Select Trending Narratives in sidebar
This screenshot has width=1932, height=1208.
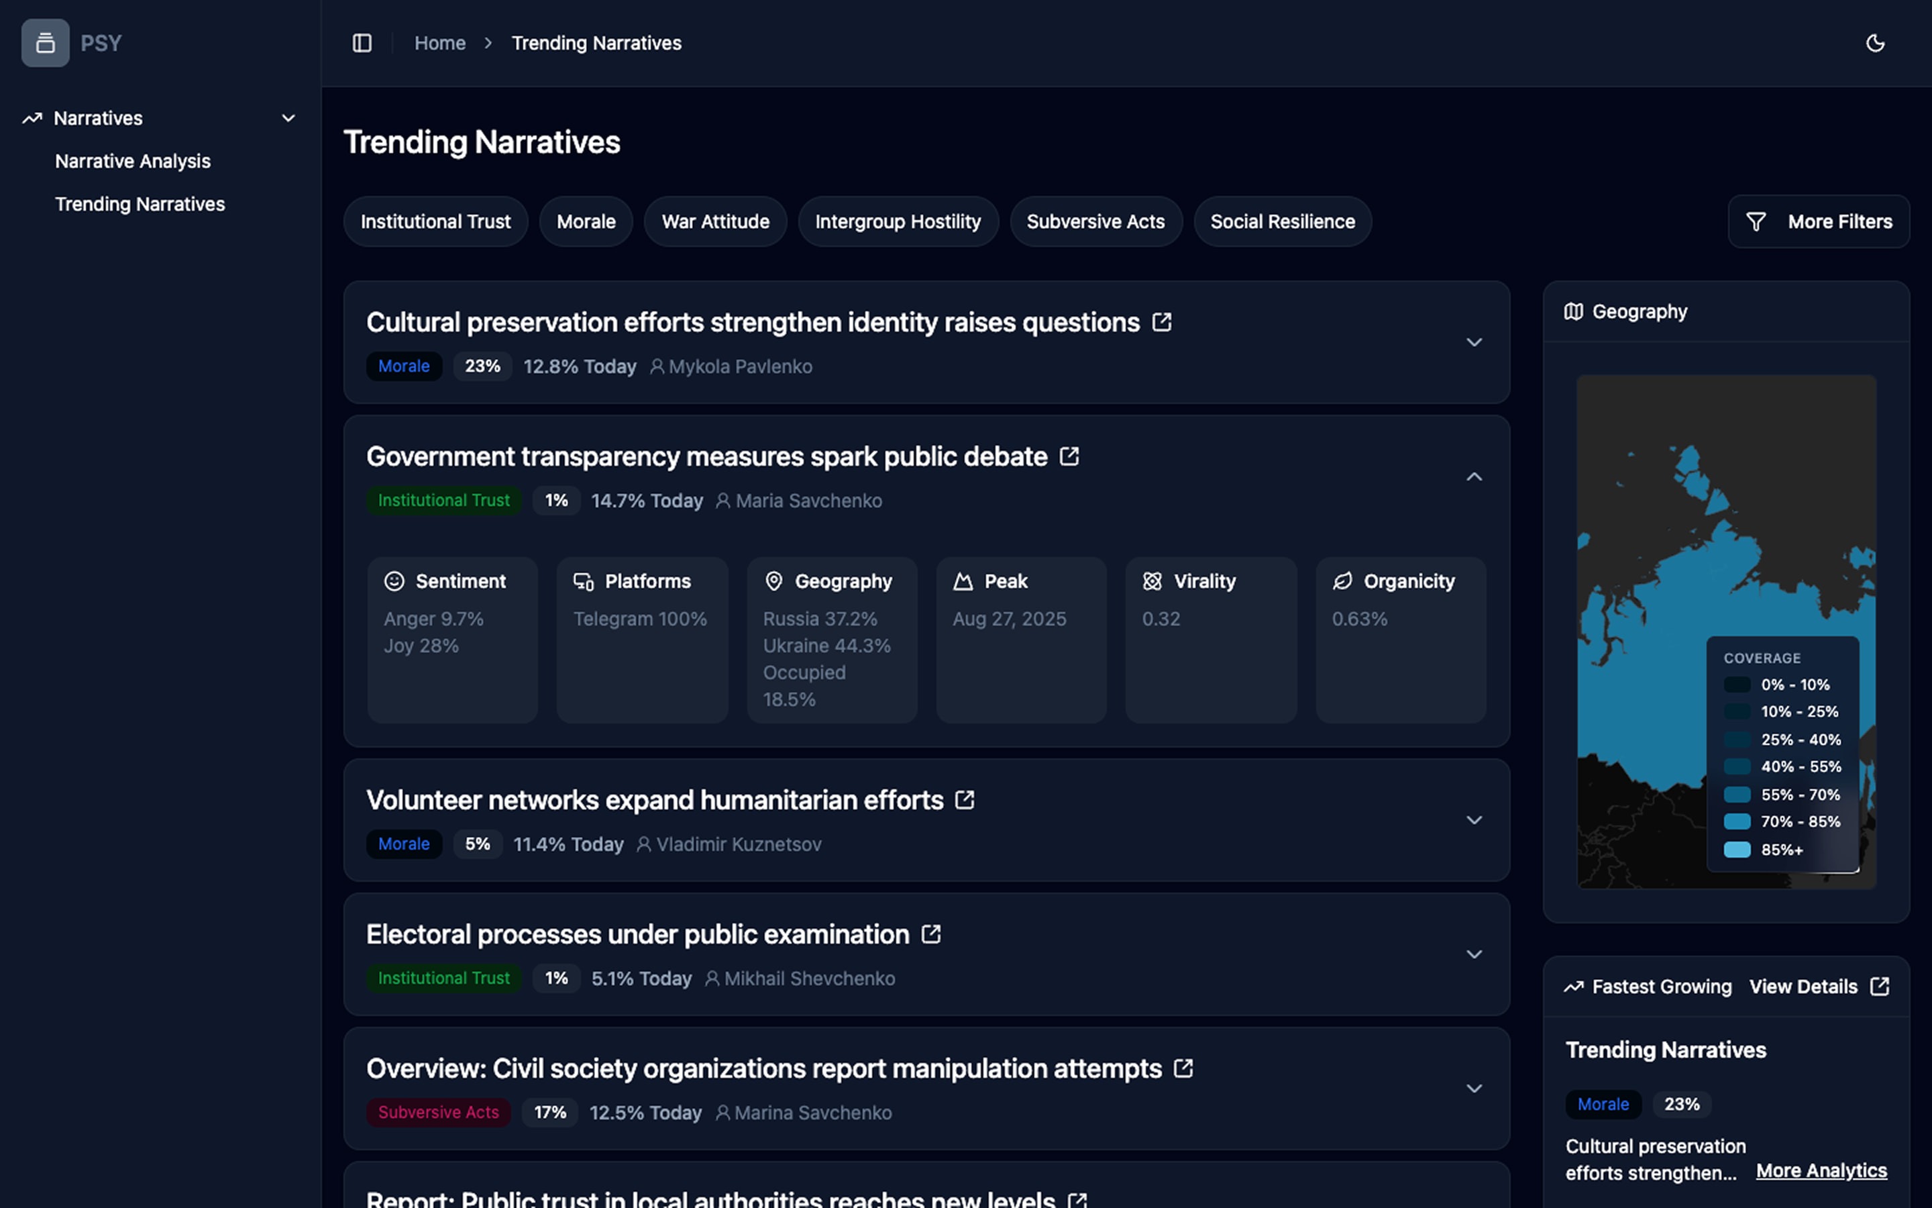(x=140, y=205)
